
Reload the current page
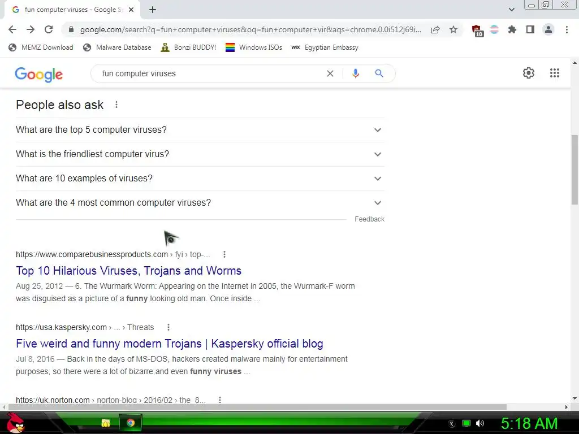[49, 29]
